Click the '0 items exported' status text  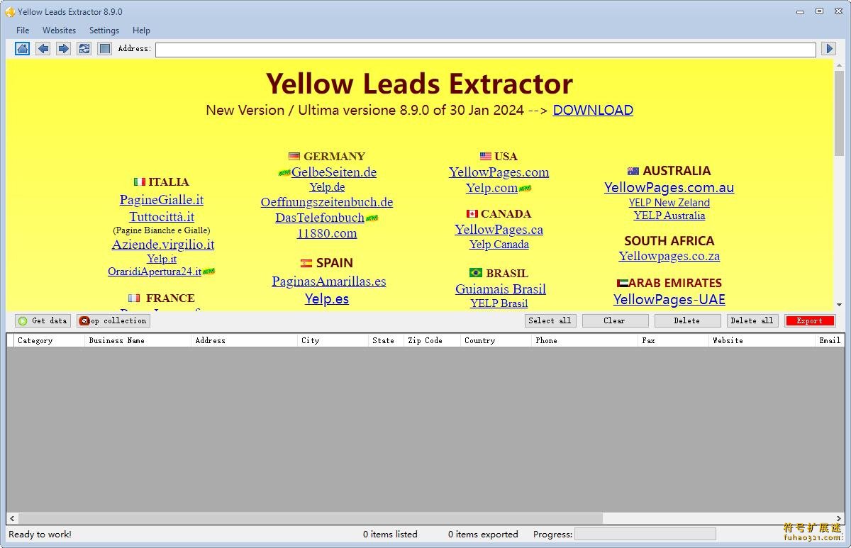pos(483,535)
